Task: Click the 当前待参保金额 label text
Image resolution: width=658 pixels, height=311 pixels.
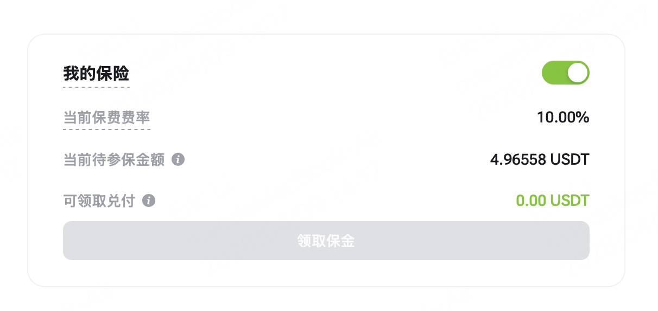Action: click(113, 160)
